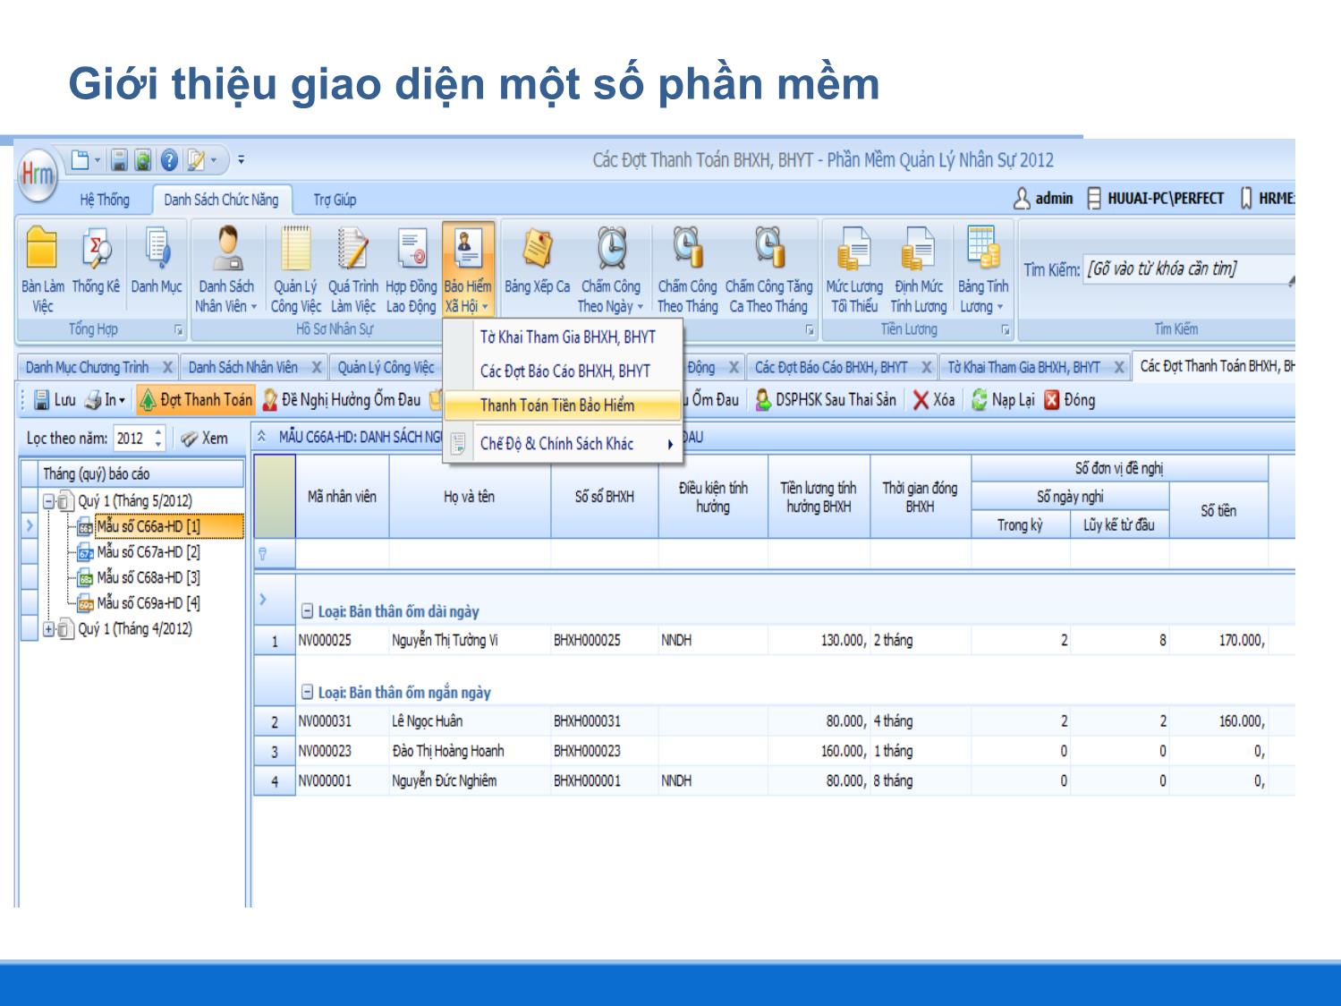
Task: Open Bảng Xếp Ca shift schedule
Action: coord(537,260)
